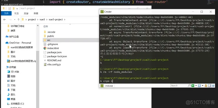Open the 主页 ribbon tab
Viewport: 218px width, 108px height.
click(x=16, y=13)
